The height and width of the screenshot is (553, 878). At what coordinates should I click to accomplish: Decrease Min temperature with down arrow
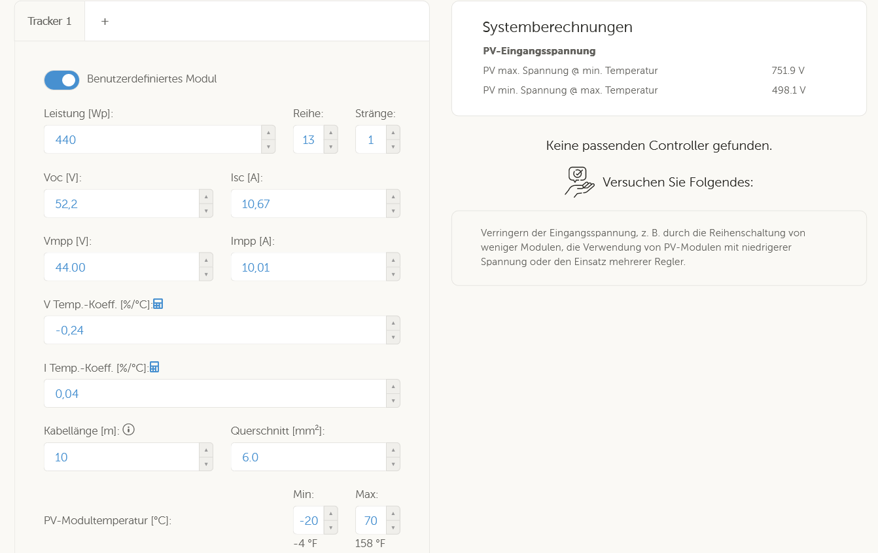[x=331, y=527]
